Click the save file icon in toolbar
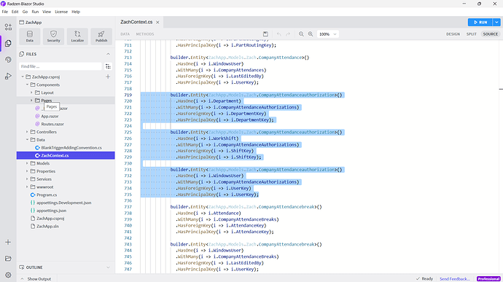 tap(265, 34)
